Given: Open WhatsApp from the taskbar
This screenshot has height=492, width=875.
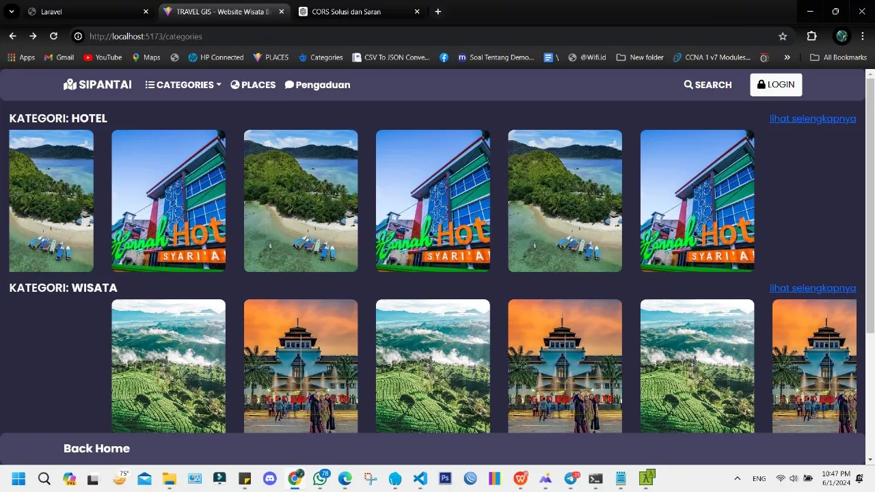Looking at the screenshot, I should coord(320,478).
